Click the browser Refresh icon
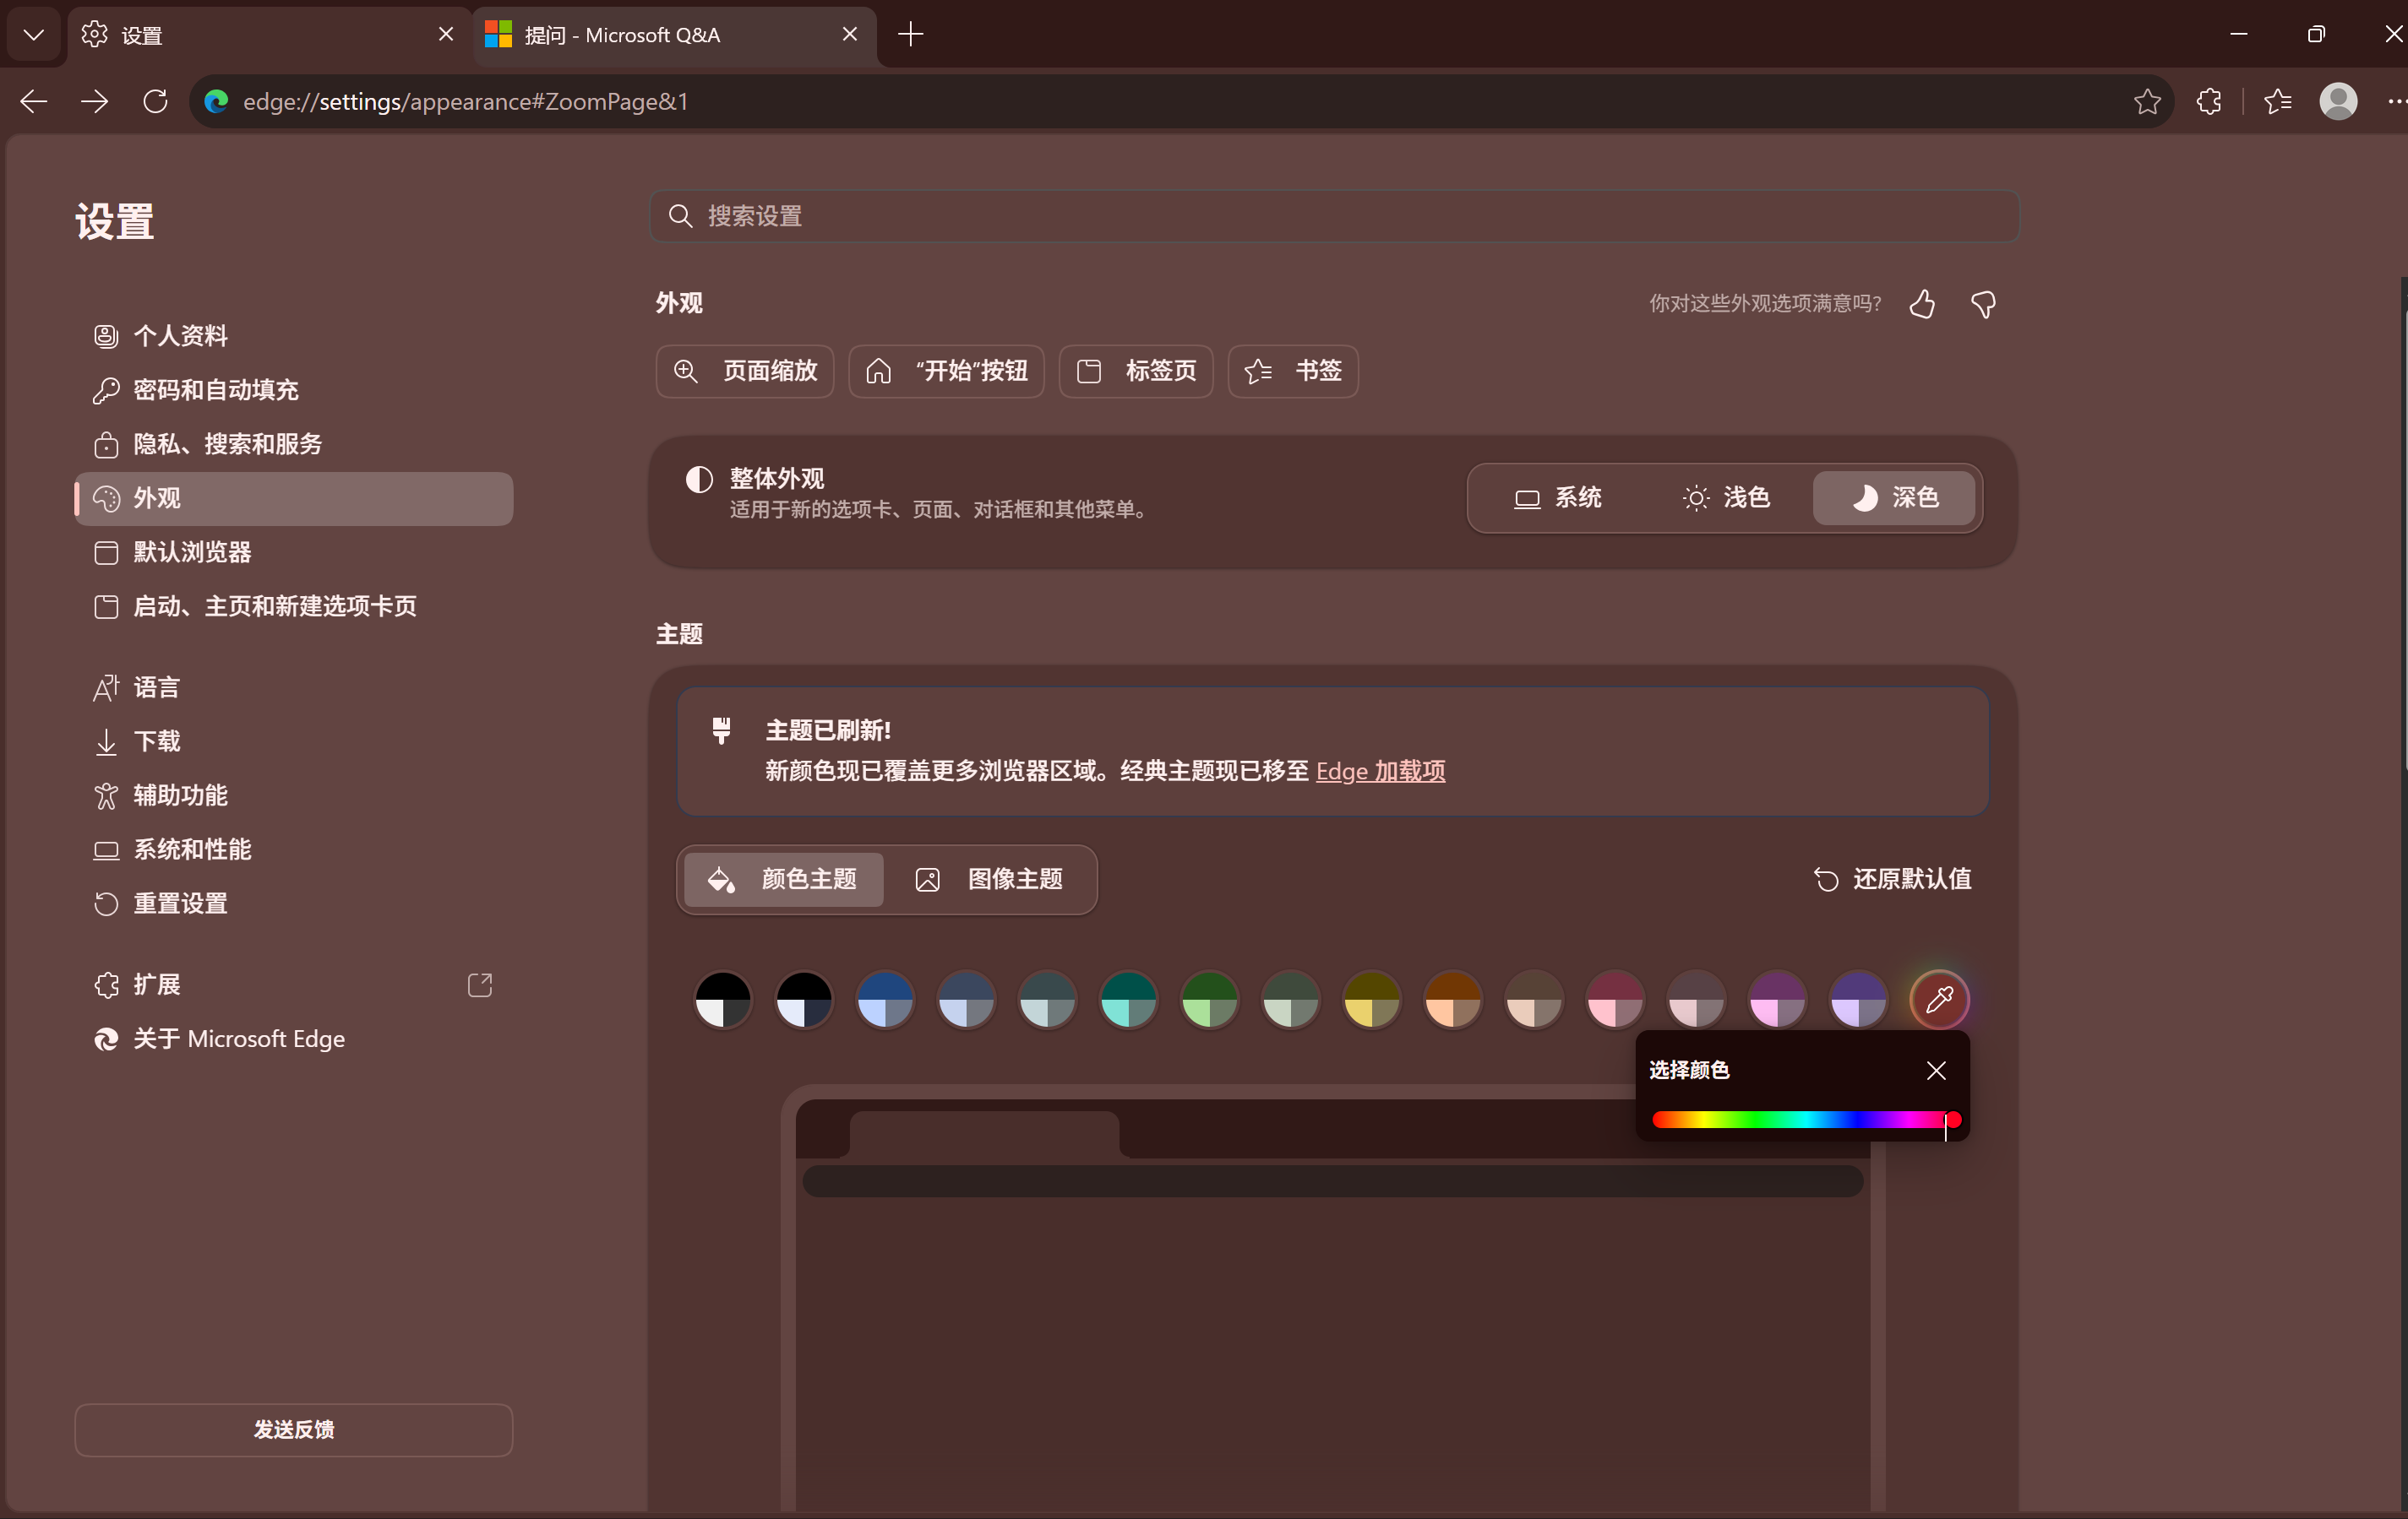The image size is (2408, 1519). click(x=155, y=101)
